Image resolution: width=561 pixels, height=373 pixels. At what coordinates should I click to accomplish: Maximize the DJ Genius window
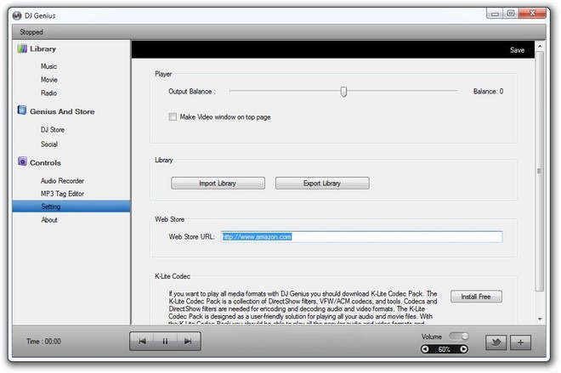click(x=511, y=14)
